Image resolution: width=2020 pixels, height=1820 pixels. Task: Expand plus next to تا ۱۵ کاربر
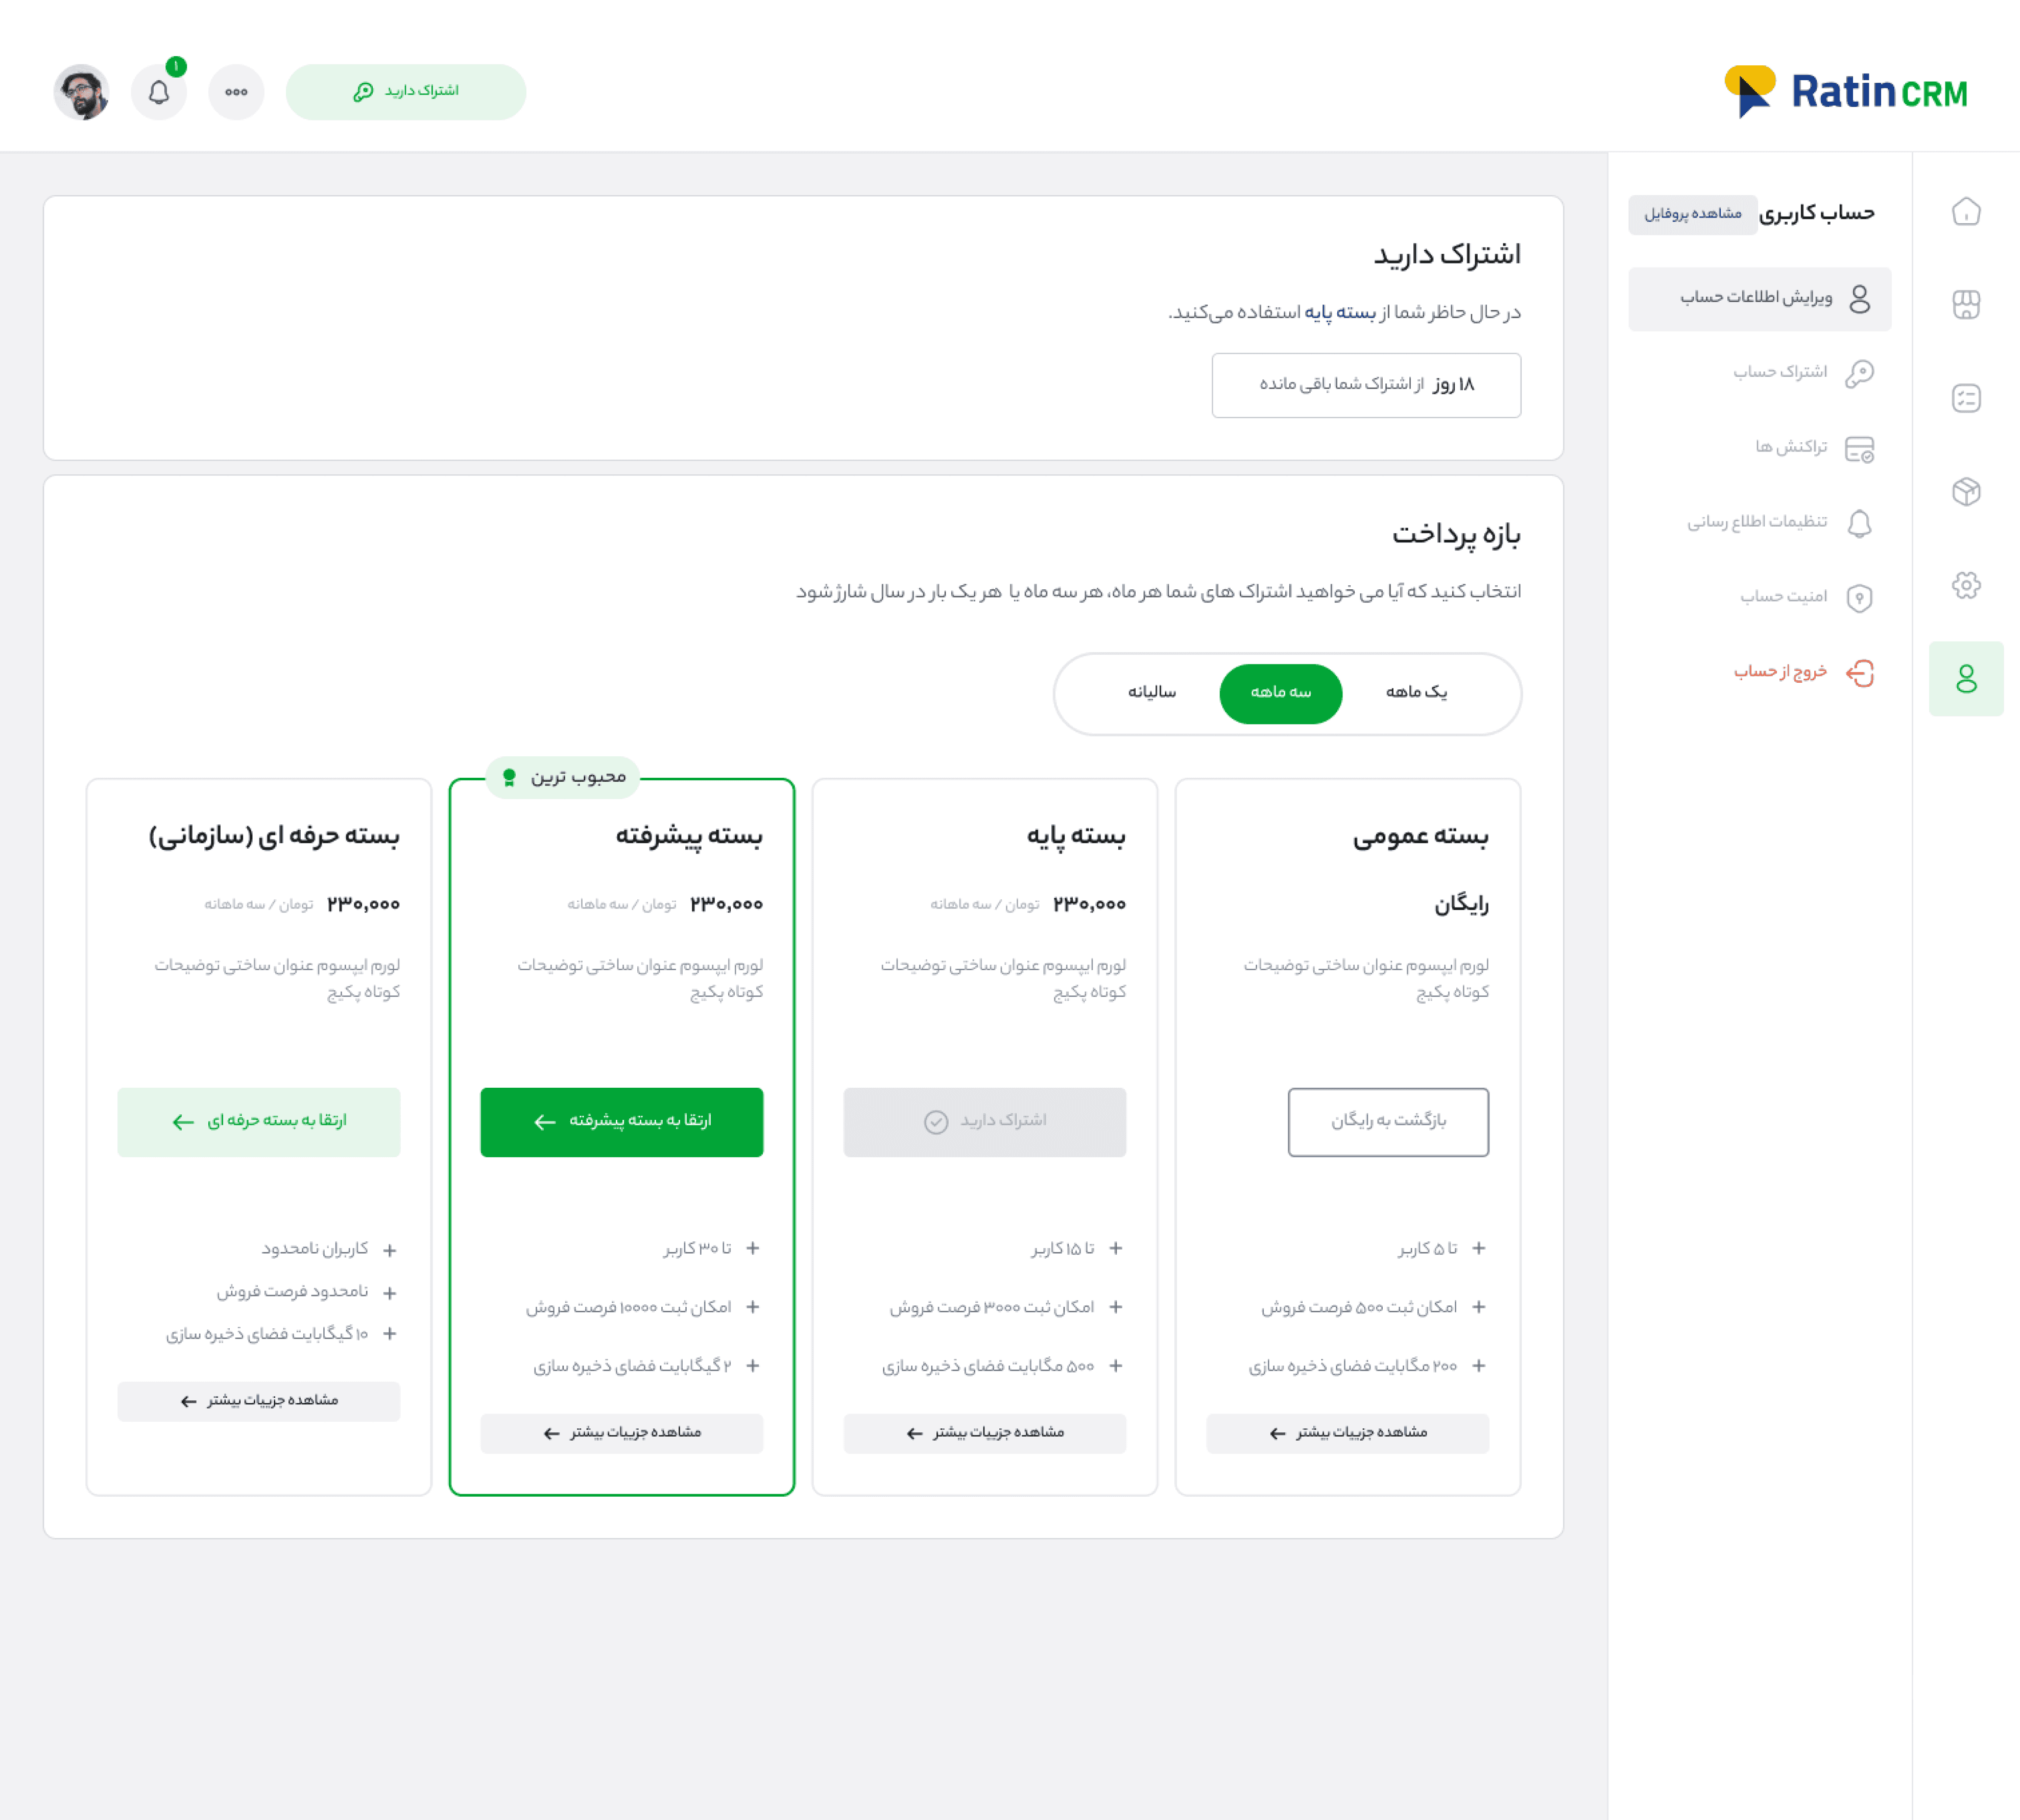click(x=1116, y=1248)
